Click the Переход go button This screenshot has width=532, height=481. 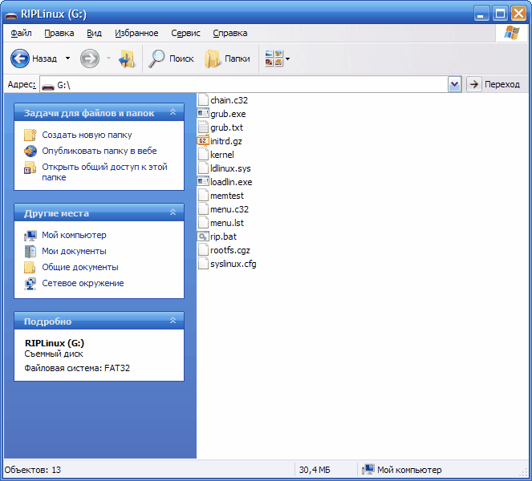pyautogui.click(x=493, y=84)
